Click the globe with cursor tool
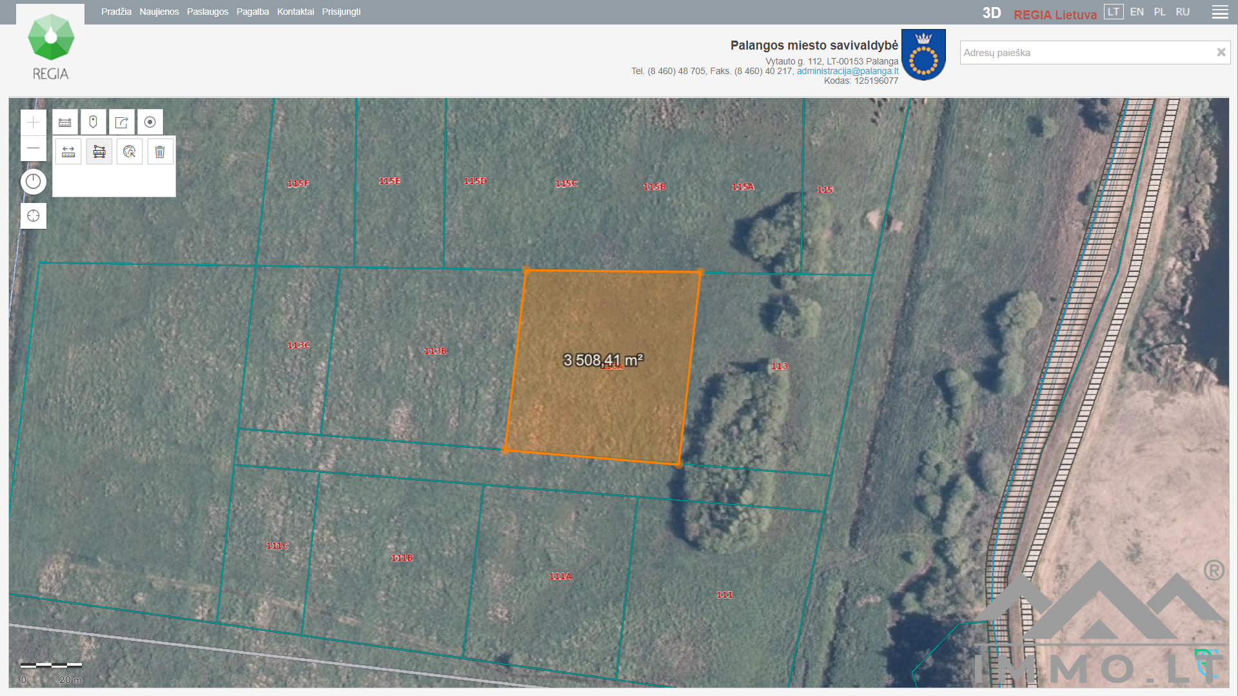This screenshot has width=1238, height=696. [130, 152]
